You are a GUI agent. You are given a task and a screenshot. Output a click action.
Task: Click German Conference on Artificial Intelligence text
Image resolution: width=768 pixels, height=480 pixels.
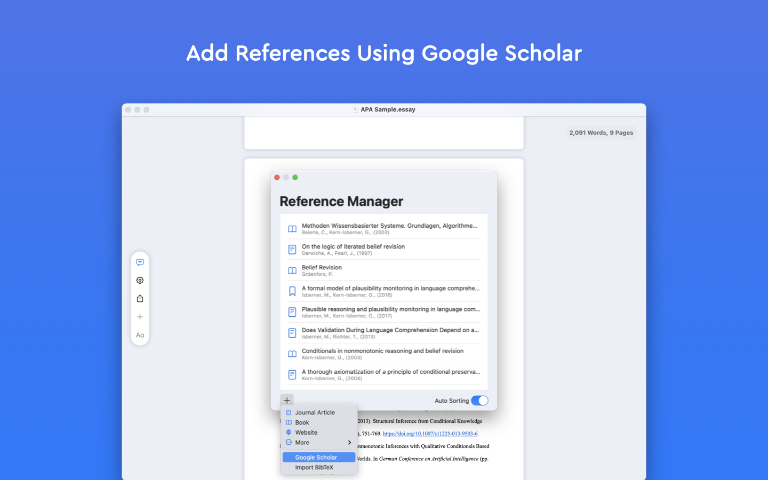tap(429, 459)
